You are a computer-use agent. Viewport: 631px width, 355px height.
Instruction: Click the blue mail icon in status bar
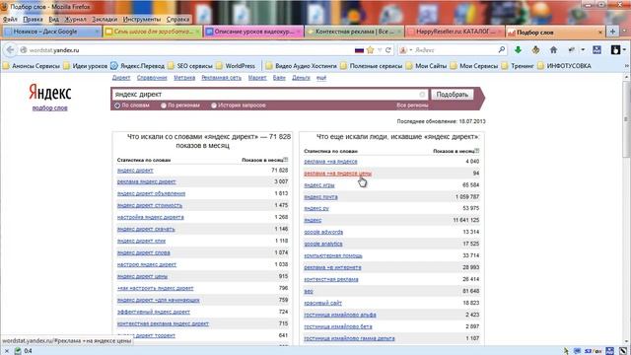click(577, 351)
